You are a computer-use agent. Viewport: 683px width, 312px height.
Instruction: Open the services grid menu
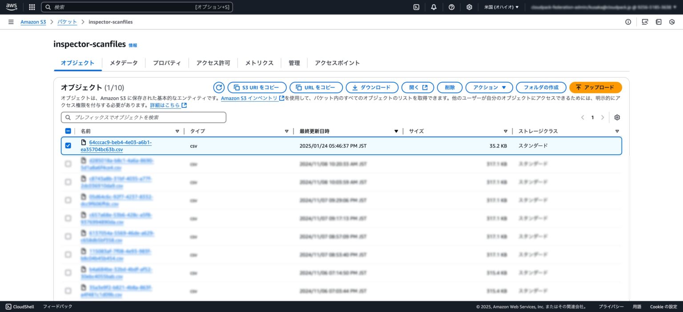coord(31,7)
